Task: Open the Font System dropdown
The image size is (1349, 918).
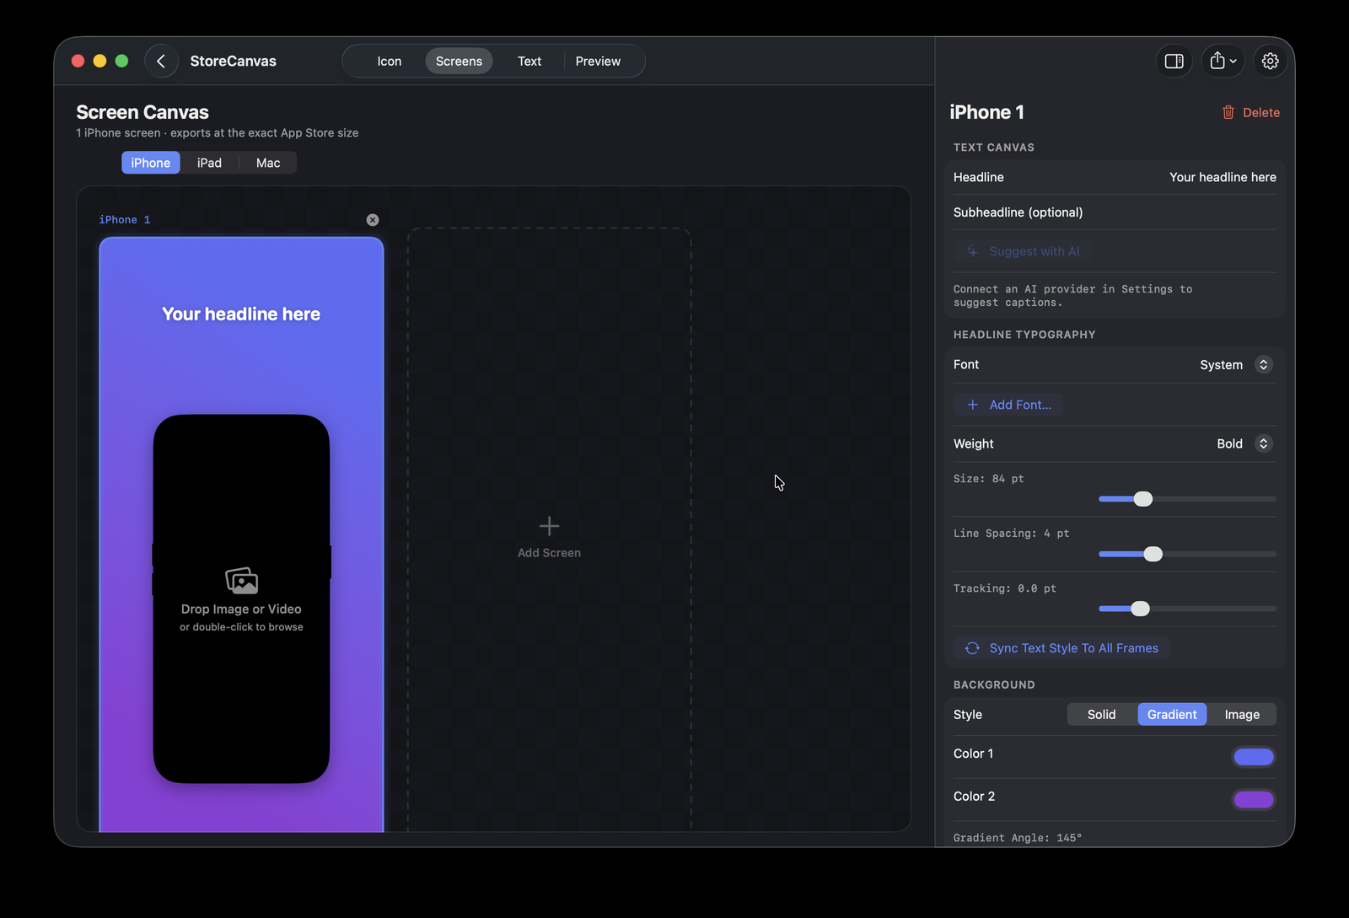Action: click(1236, 365)
